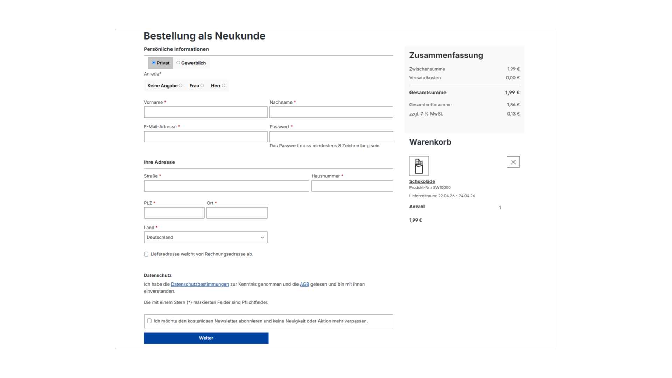
Task: Open the Datenschutzbestimmungen link
Action: 199,284
